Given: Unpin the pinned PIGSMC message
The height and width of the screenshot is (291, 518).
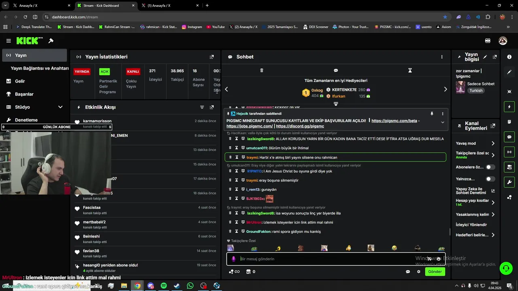Looking at the screenshot, I should [432, 114].
